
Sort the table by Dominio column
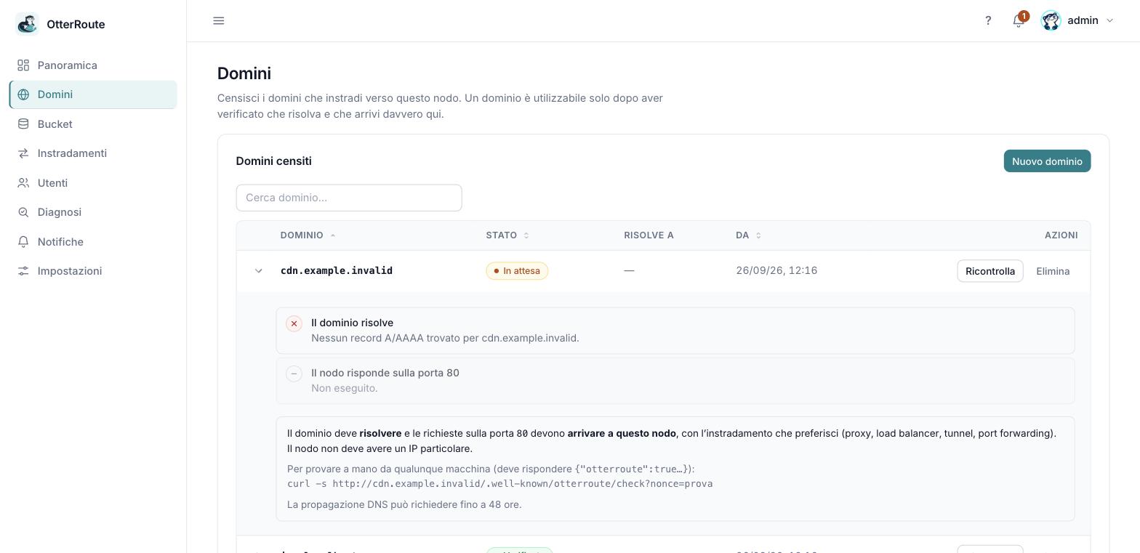(x=308, y=235)
